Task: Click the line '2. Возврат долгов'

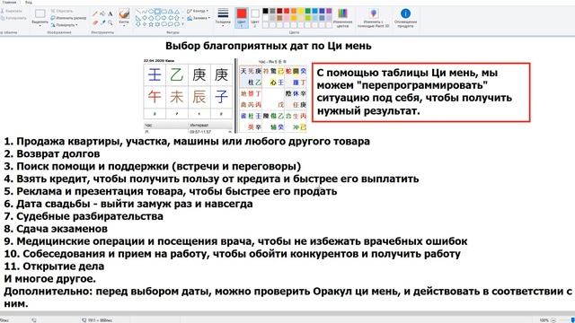Action: coord(52,153)
